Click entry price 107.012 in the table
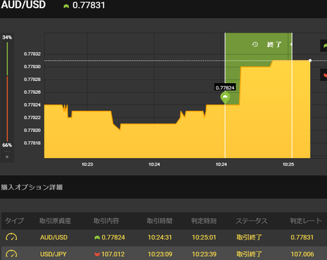Image resolution: width=327 pixels, height=260 pixels. click(x=113, y=254)
